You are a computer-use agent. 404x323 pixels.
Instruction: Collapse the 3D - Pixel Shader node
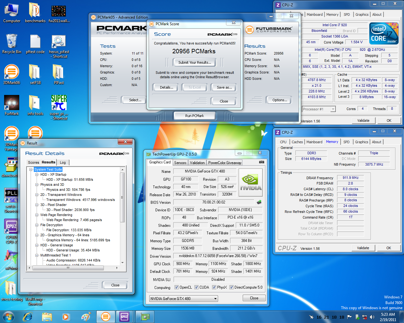37,205
